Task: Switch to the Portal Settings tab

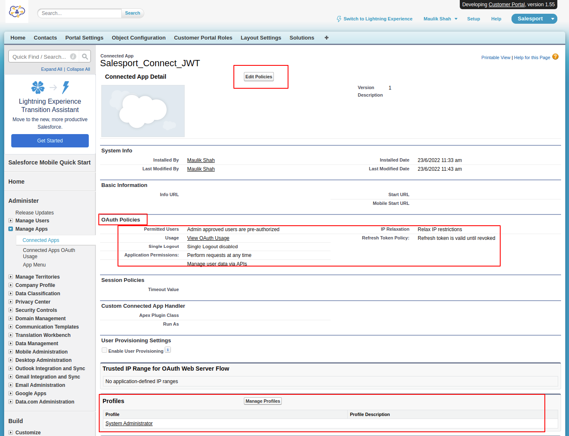Action: [x=84, y=38]
